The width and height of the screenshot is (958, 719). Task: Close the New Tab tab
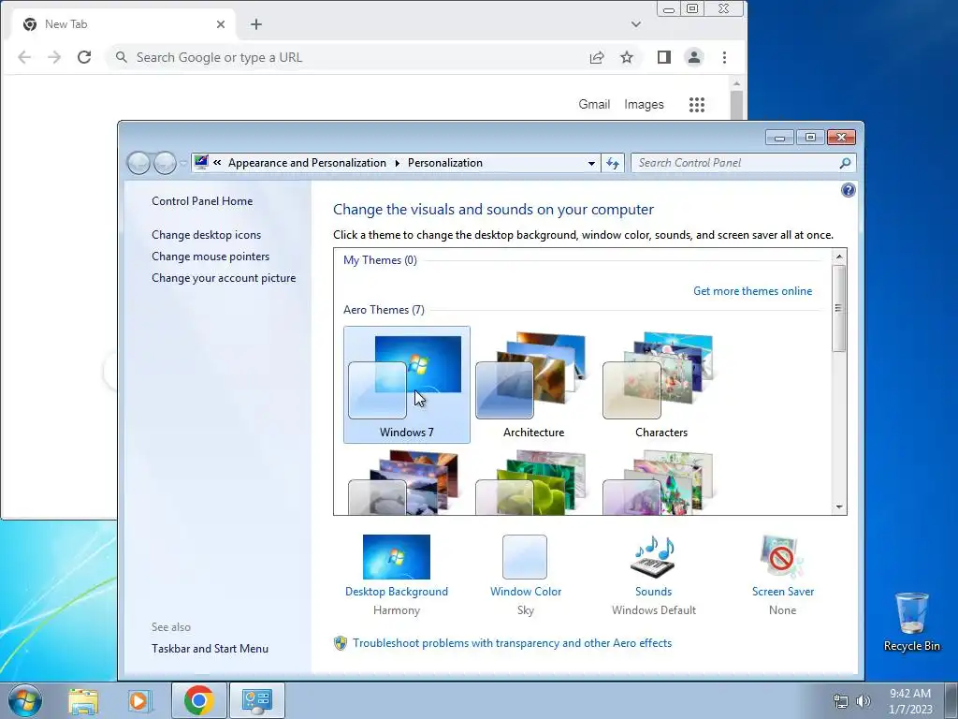coord(221,24)
